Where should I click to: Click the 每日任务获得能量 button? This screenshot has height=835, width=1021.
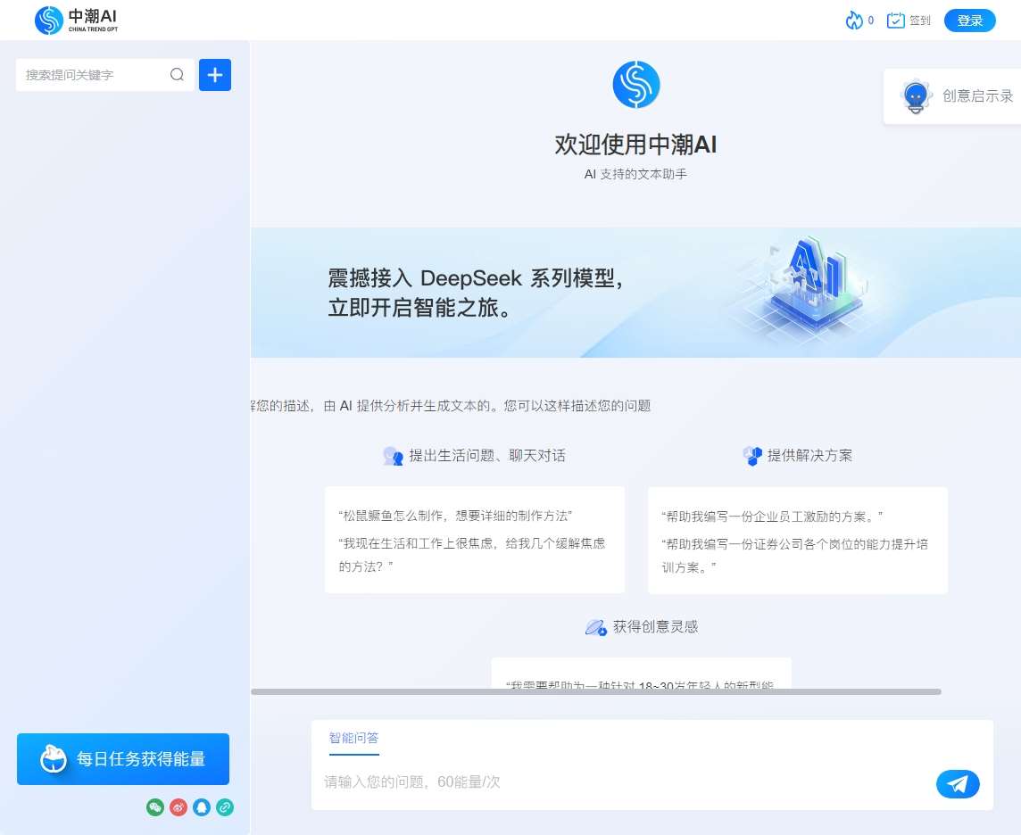click(x=122, y=759)
